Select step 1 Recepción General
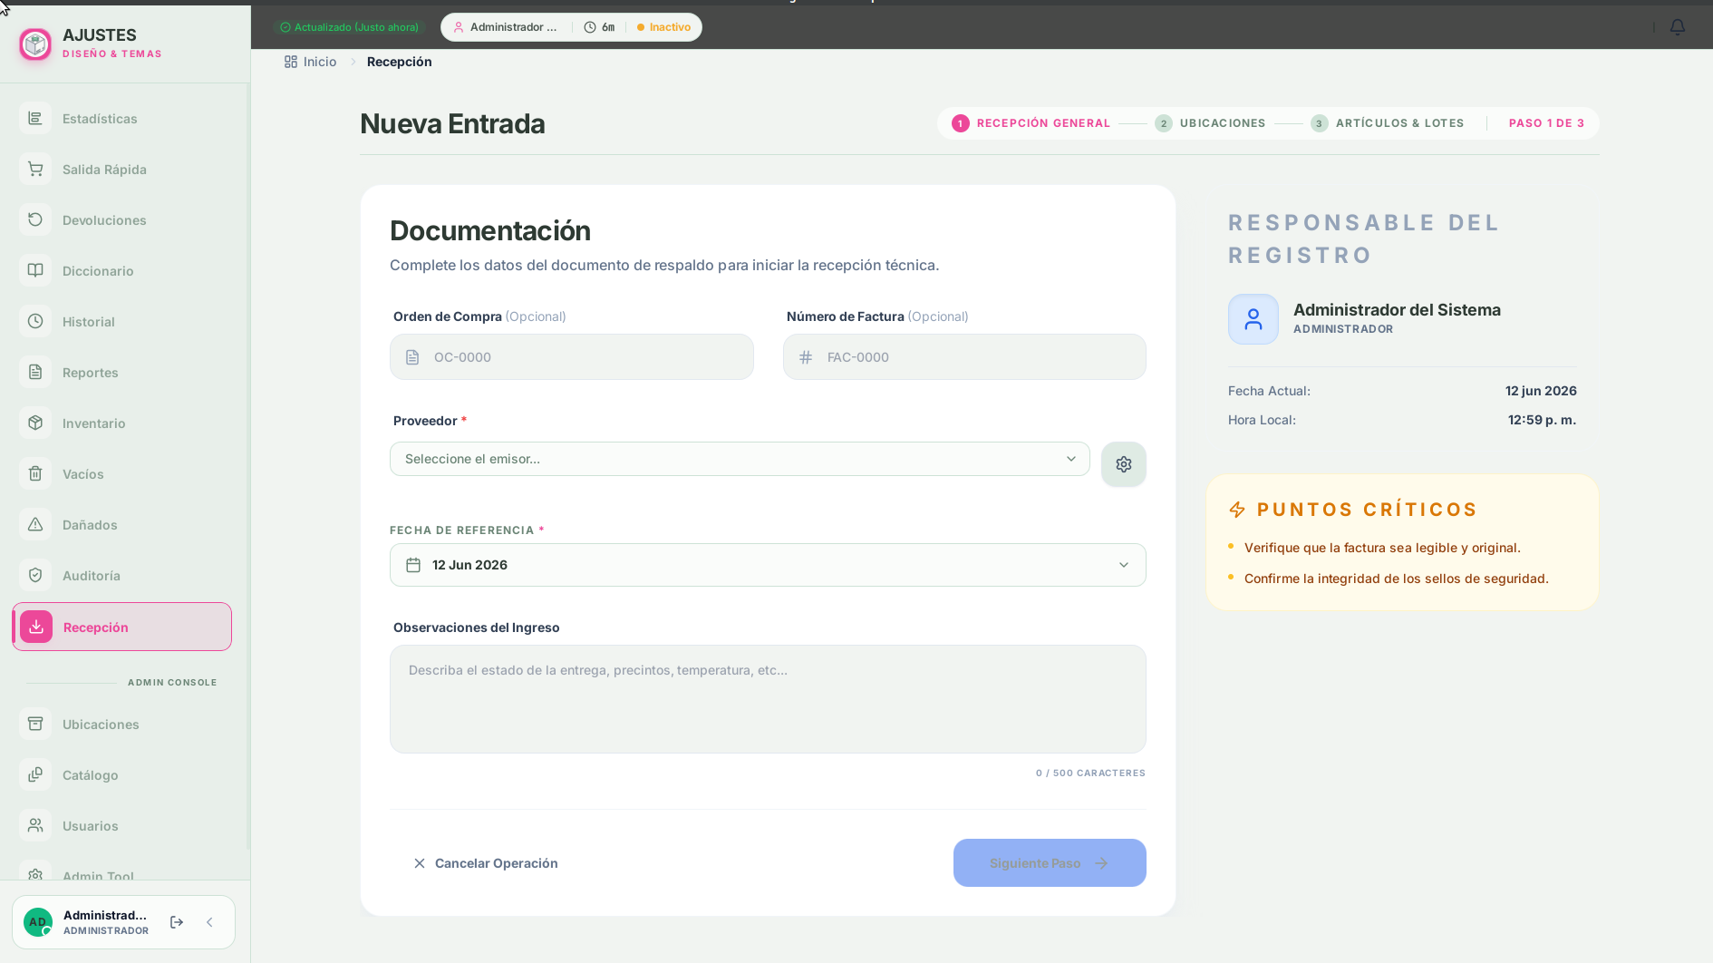The image size is (1713, 963). tap(1031, 123)
